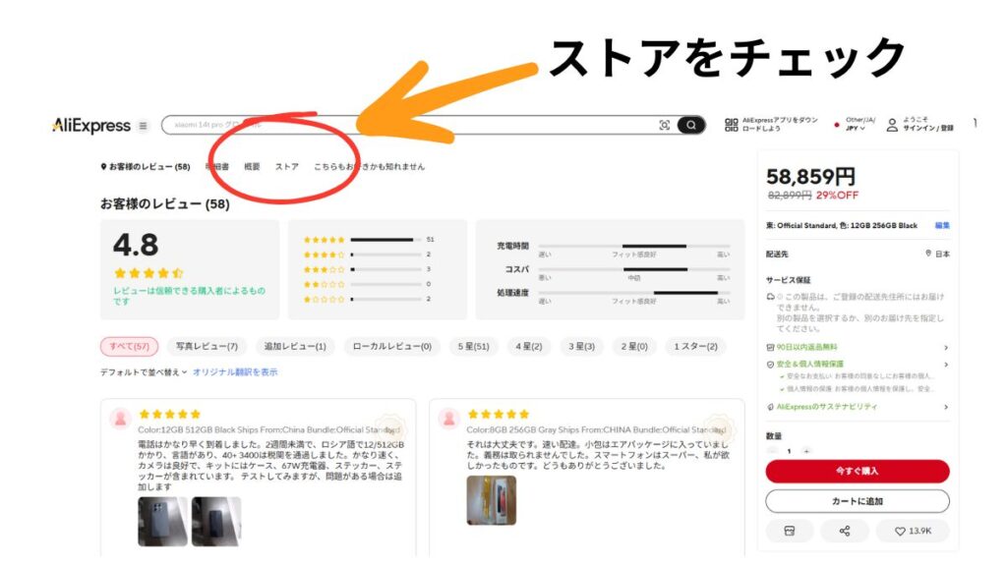1007x566 pixels.
Task: Click the 充電時間 rating bar
Action: (634, 247)
